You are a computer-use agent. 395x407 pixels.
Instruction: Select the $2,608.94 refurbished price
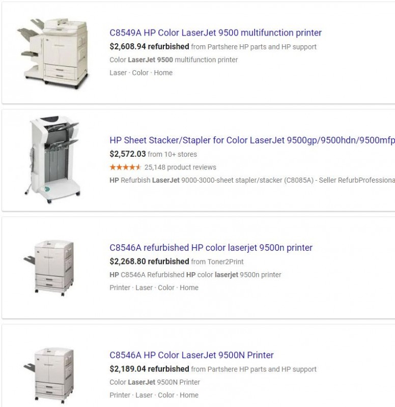[149, 46]
